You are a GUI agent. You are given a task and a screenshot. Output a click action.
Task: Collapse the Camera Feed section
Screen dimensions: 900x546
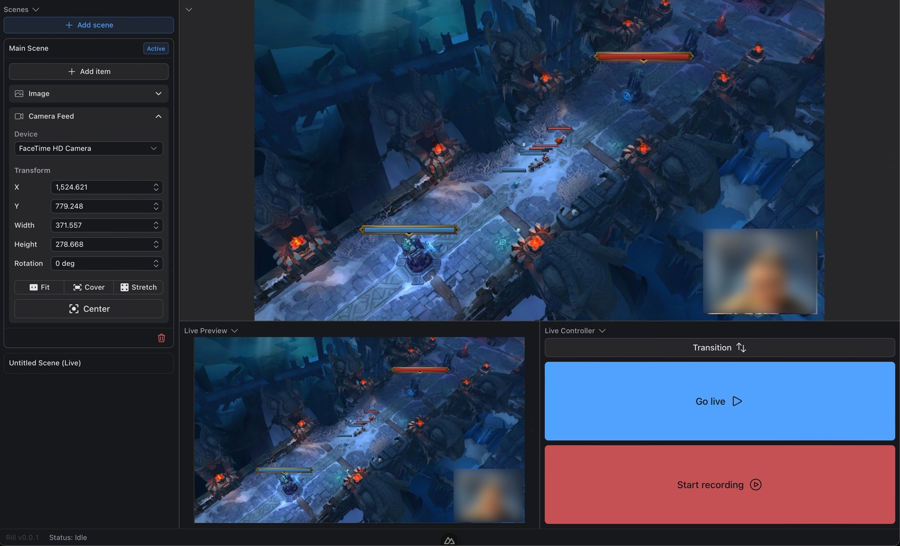click(158, 116)
